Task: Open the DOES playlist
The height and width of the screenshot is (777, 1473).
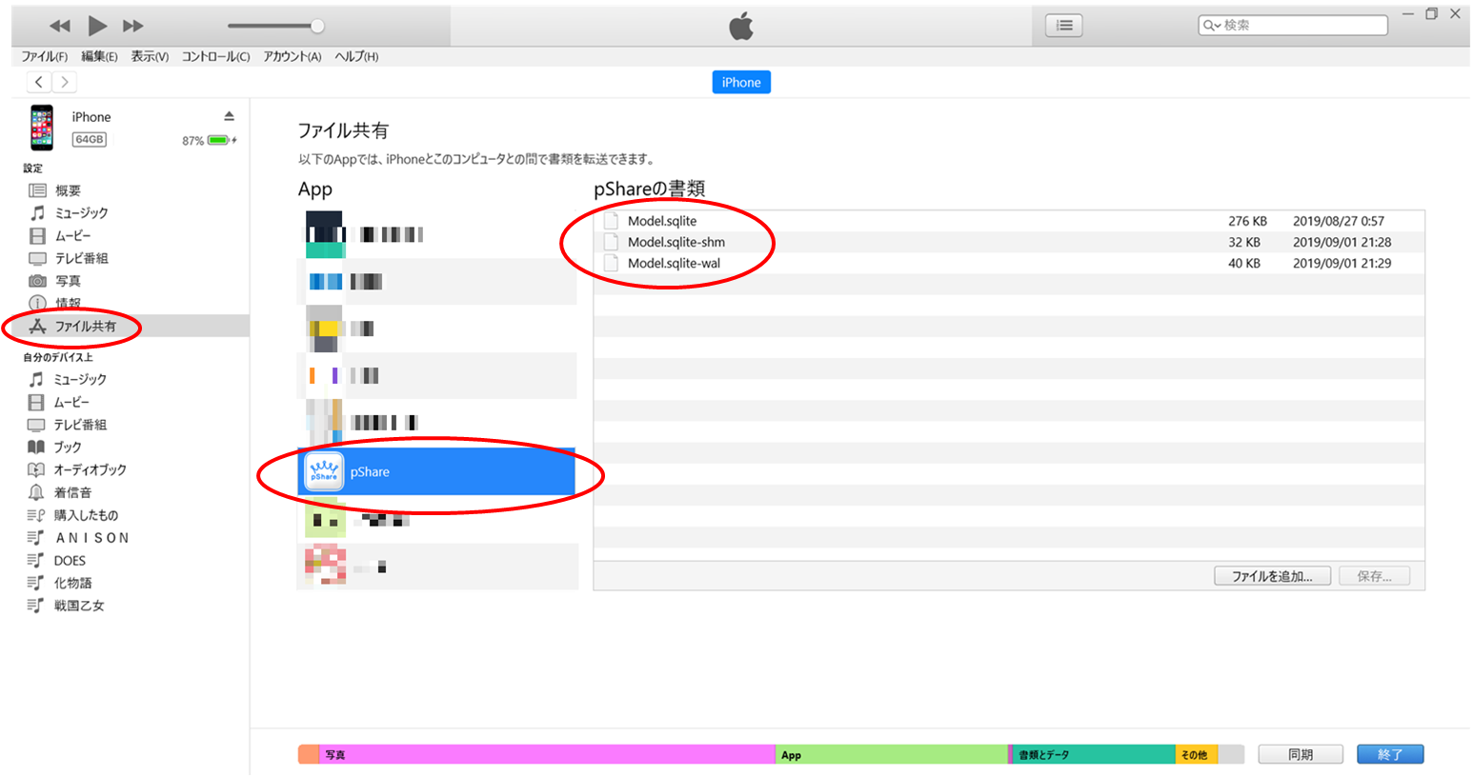Action: point(70,561)
